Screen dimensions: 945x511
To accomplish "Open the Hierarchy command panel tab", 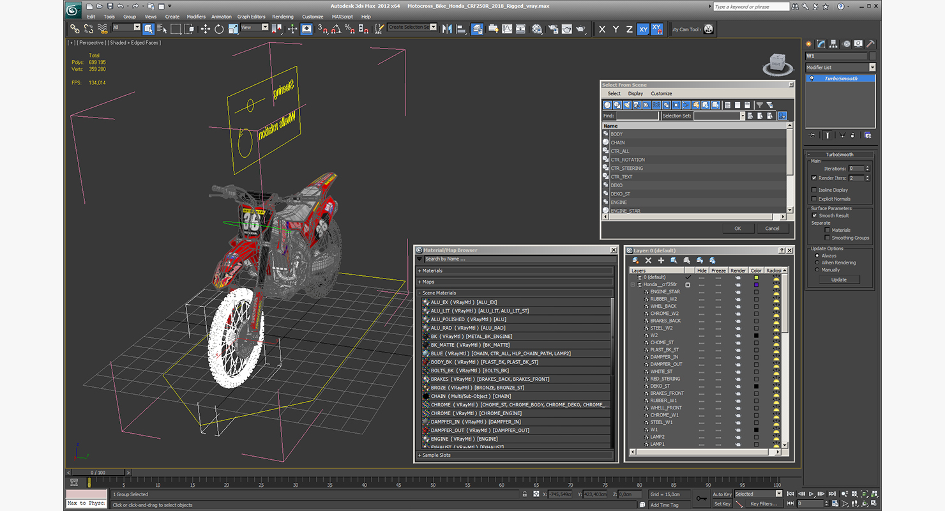I will point(835,44).
